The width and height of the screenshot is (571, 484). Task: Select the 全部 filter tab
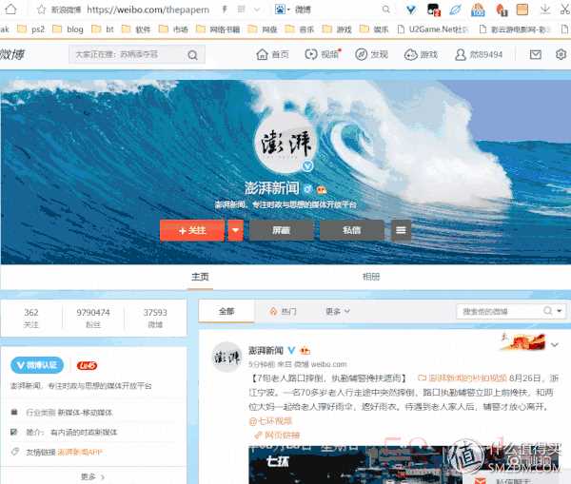coord(226,312)
